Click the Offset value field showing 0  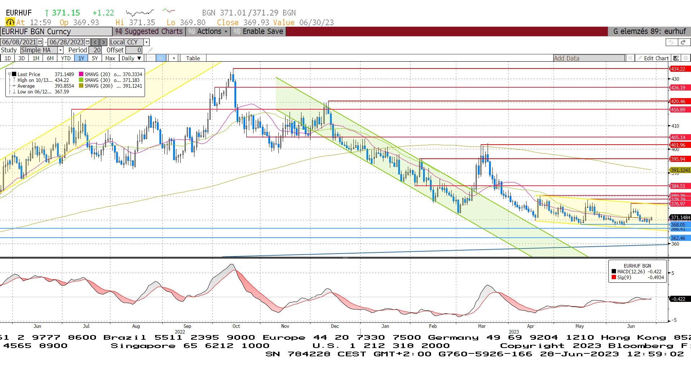(x=134, y=50)
